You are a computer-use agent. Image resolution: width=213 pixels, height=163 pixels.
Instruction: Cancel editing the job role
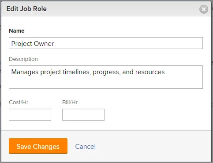coord(86,147)
